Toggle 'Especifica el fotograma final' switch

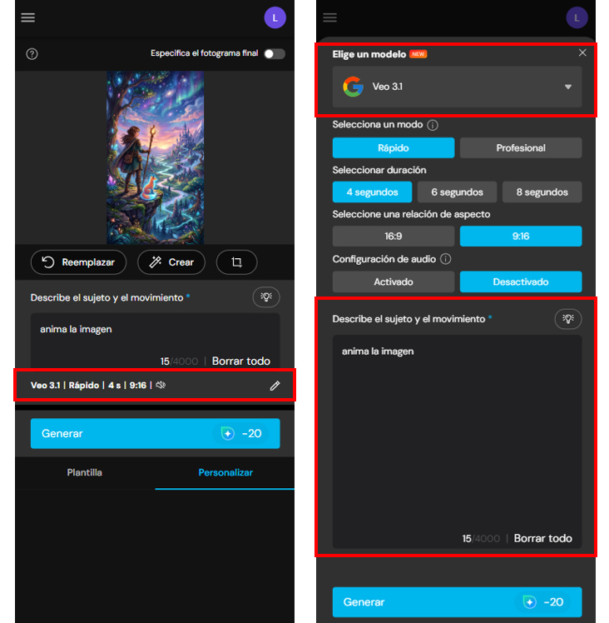point(275,53)
